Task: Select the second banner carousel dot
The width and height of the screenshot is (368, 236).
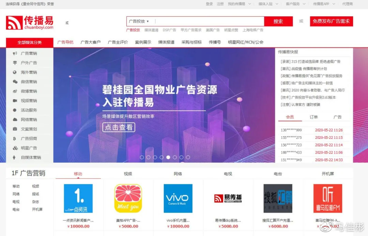Action: 148,157
